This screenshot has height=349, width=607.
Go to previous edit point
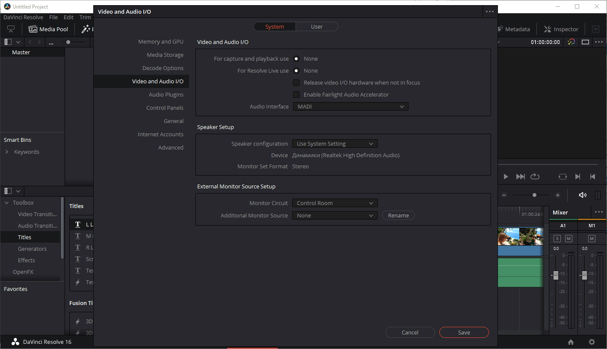point(592,176)
